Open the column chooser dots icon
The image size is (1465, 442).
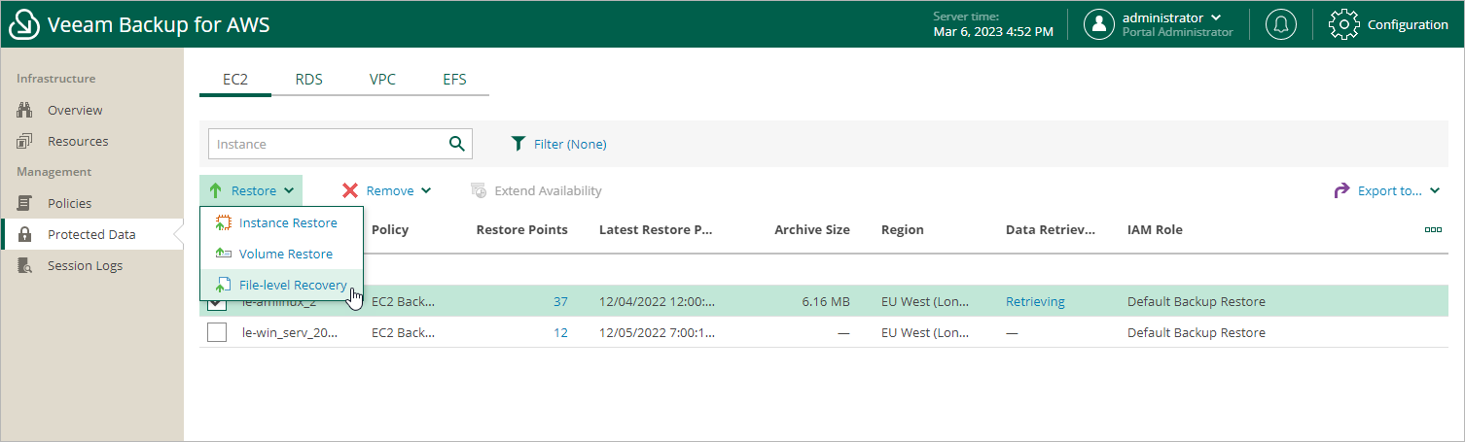click(x=1433, y=230)
